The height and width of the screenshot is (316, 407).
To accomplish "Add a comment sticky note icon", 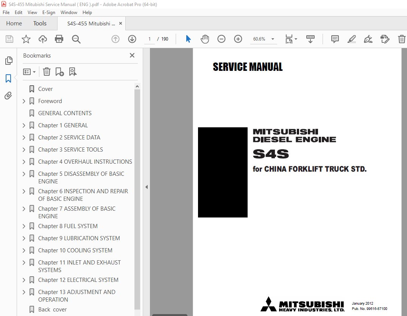I will 335,39.
